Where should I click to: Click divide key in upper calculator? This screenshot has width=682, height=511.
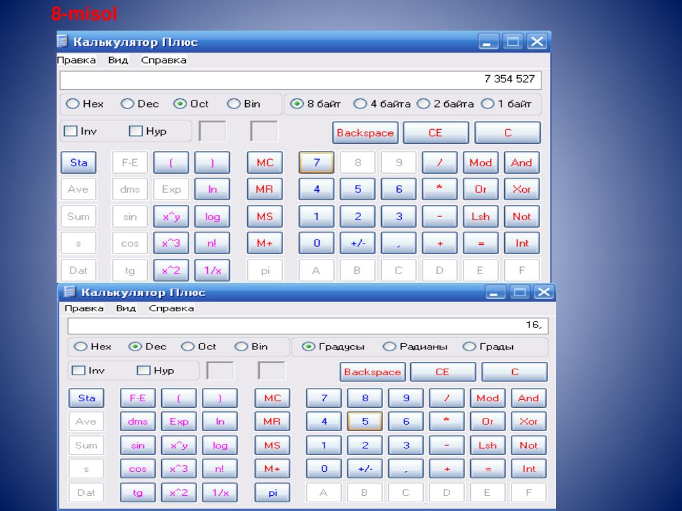[x=440, y=162]
